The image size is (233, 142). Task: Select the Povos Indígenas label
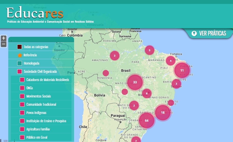click(x=37, y=113)
